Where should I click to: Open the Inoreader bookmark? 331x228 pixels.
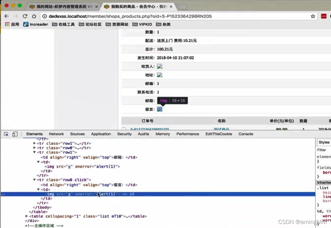(x=36, y=24)
